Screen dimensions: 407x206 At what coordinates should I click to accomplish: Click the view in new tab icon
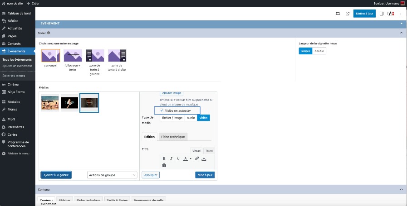point(348,14)
